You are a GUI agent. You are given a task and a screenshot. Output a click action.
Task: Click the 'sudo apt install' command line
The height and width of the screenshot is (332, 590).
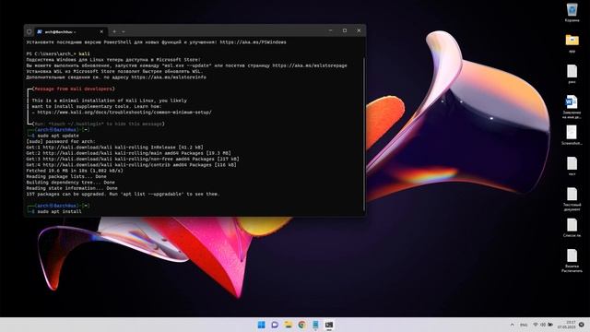coord(59,211)
